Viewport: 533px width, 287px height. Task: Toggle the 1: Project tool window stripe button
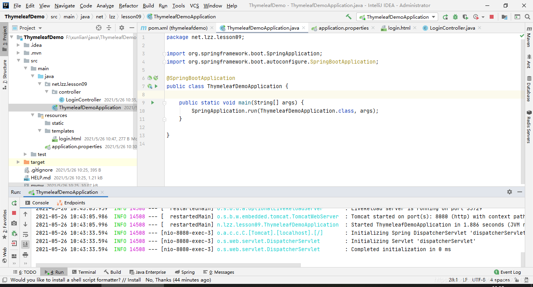pyautogui.click(x=4, y=39)
